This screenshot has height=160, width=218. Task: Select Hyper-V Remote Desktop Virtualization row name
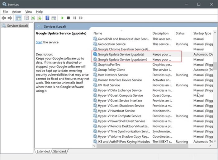(123, 126)
